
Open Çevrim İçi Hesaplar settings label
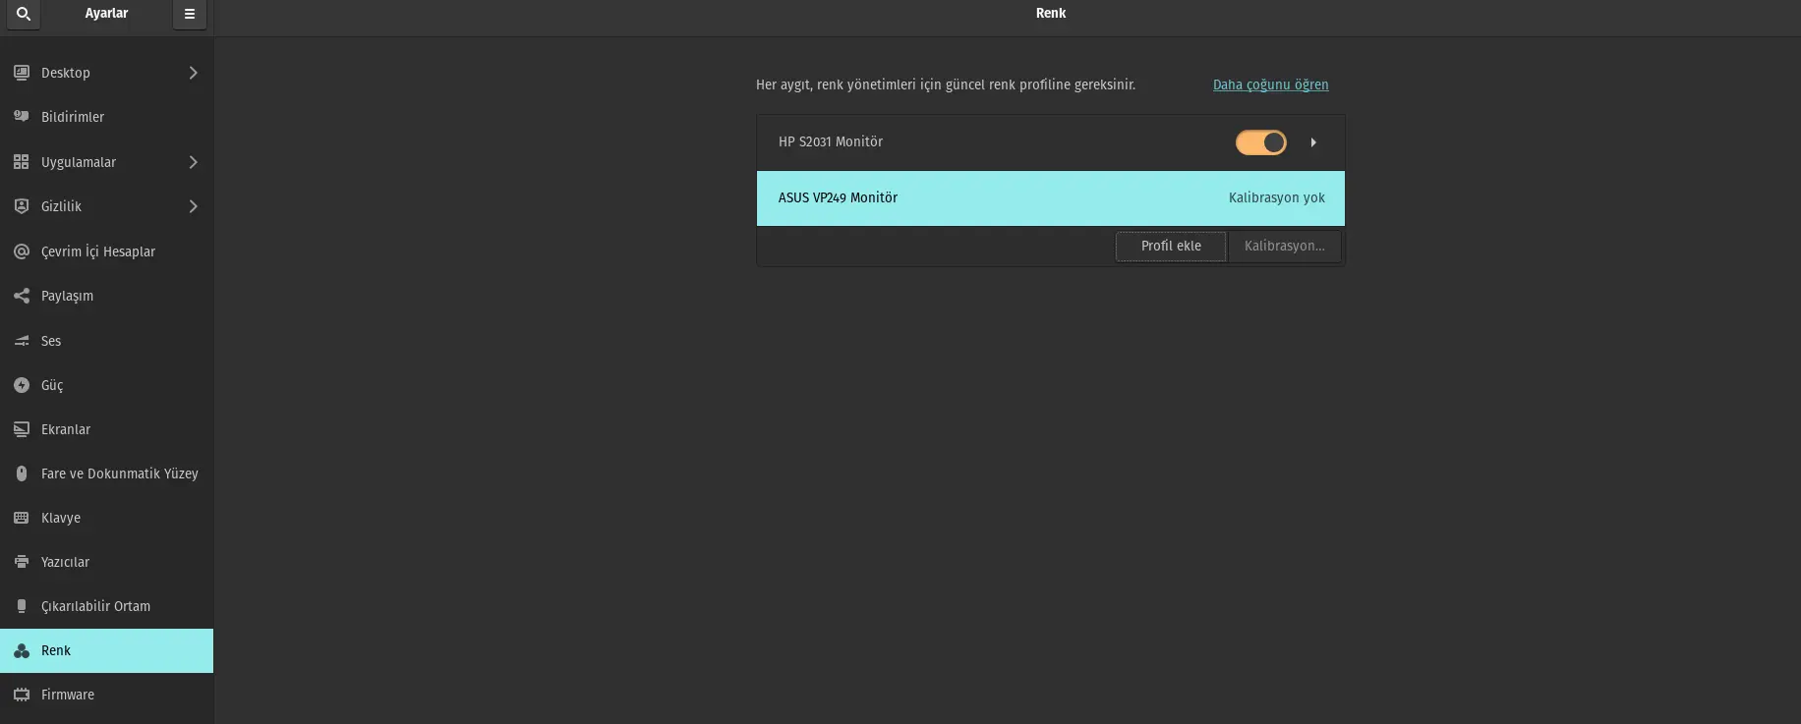98,251
